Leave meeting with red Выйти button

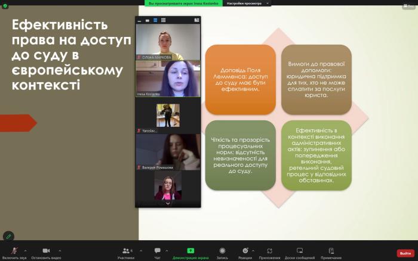[x=405, y=253]
